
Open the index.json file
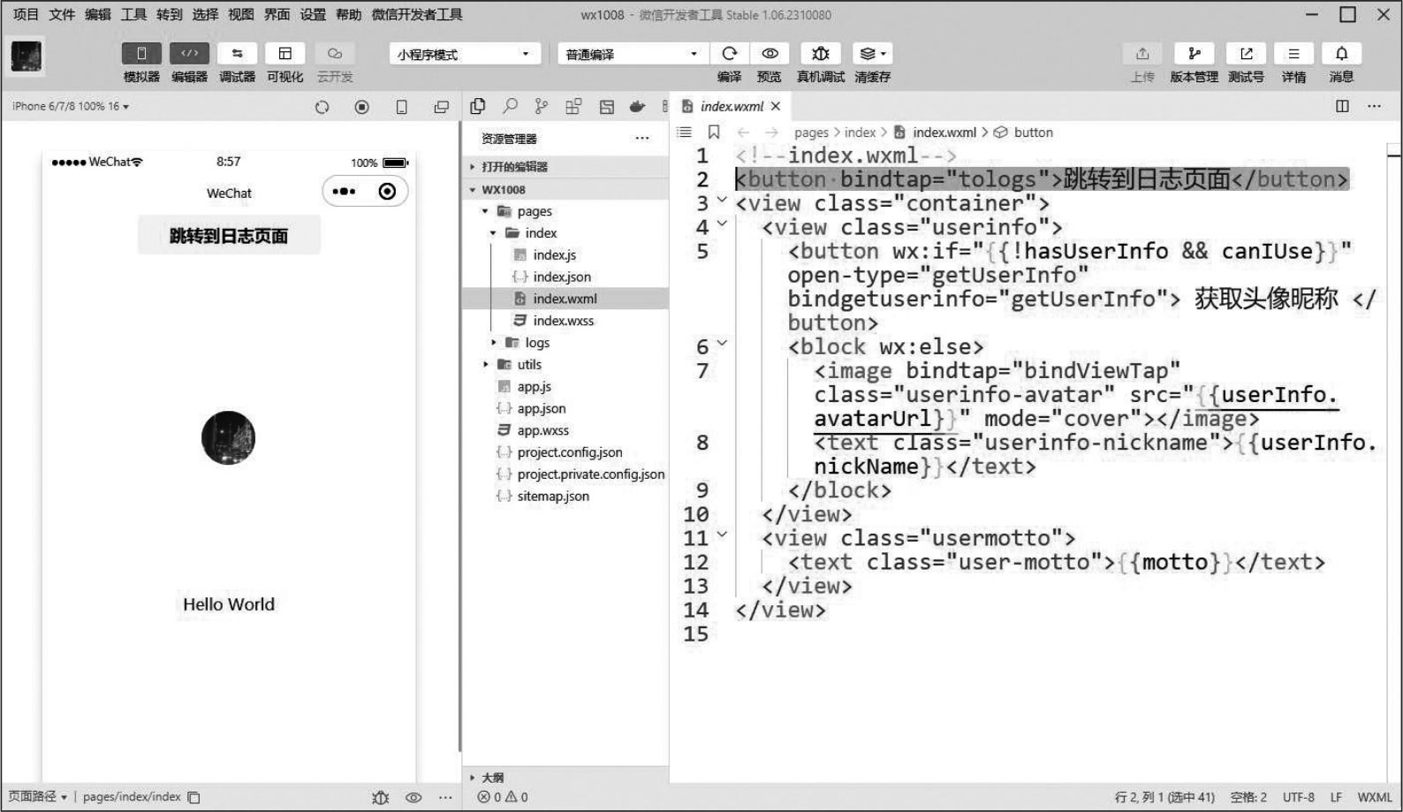[x=562, y=277]
